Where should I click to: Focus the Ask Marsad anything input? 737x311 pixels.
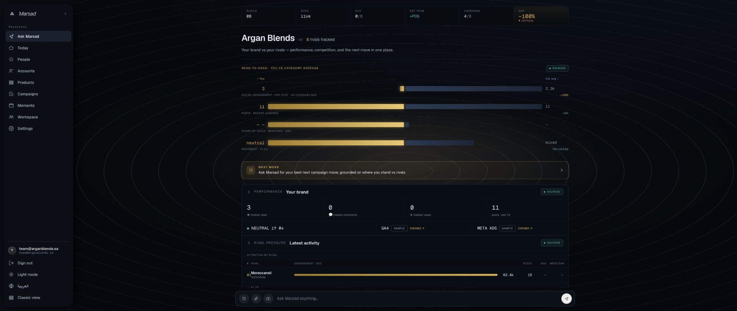pyautogui.click(x=417, y=298)
